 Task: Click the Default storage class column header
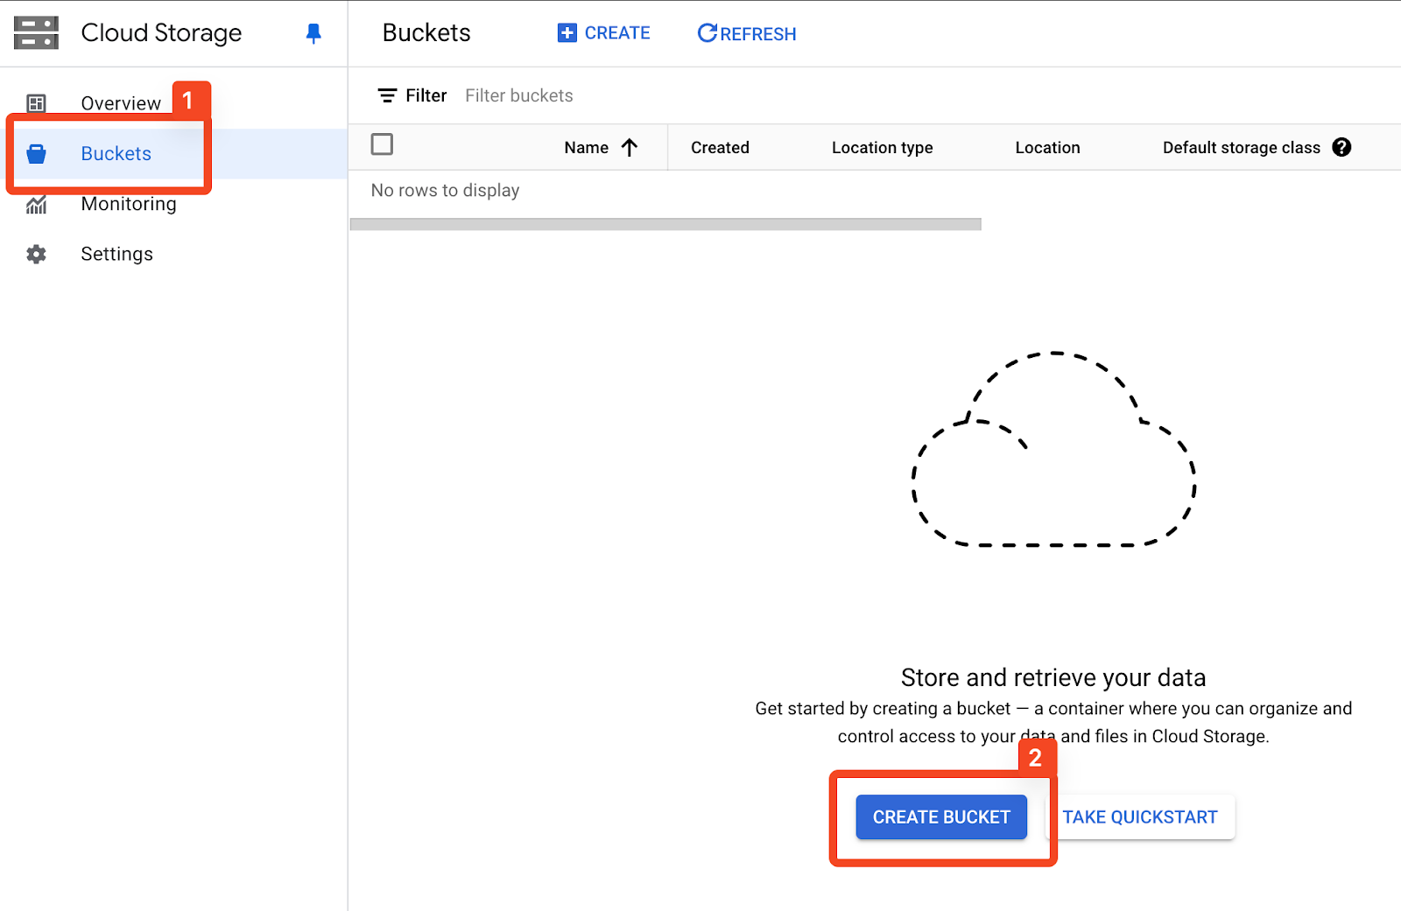[x=1241, y=147]
